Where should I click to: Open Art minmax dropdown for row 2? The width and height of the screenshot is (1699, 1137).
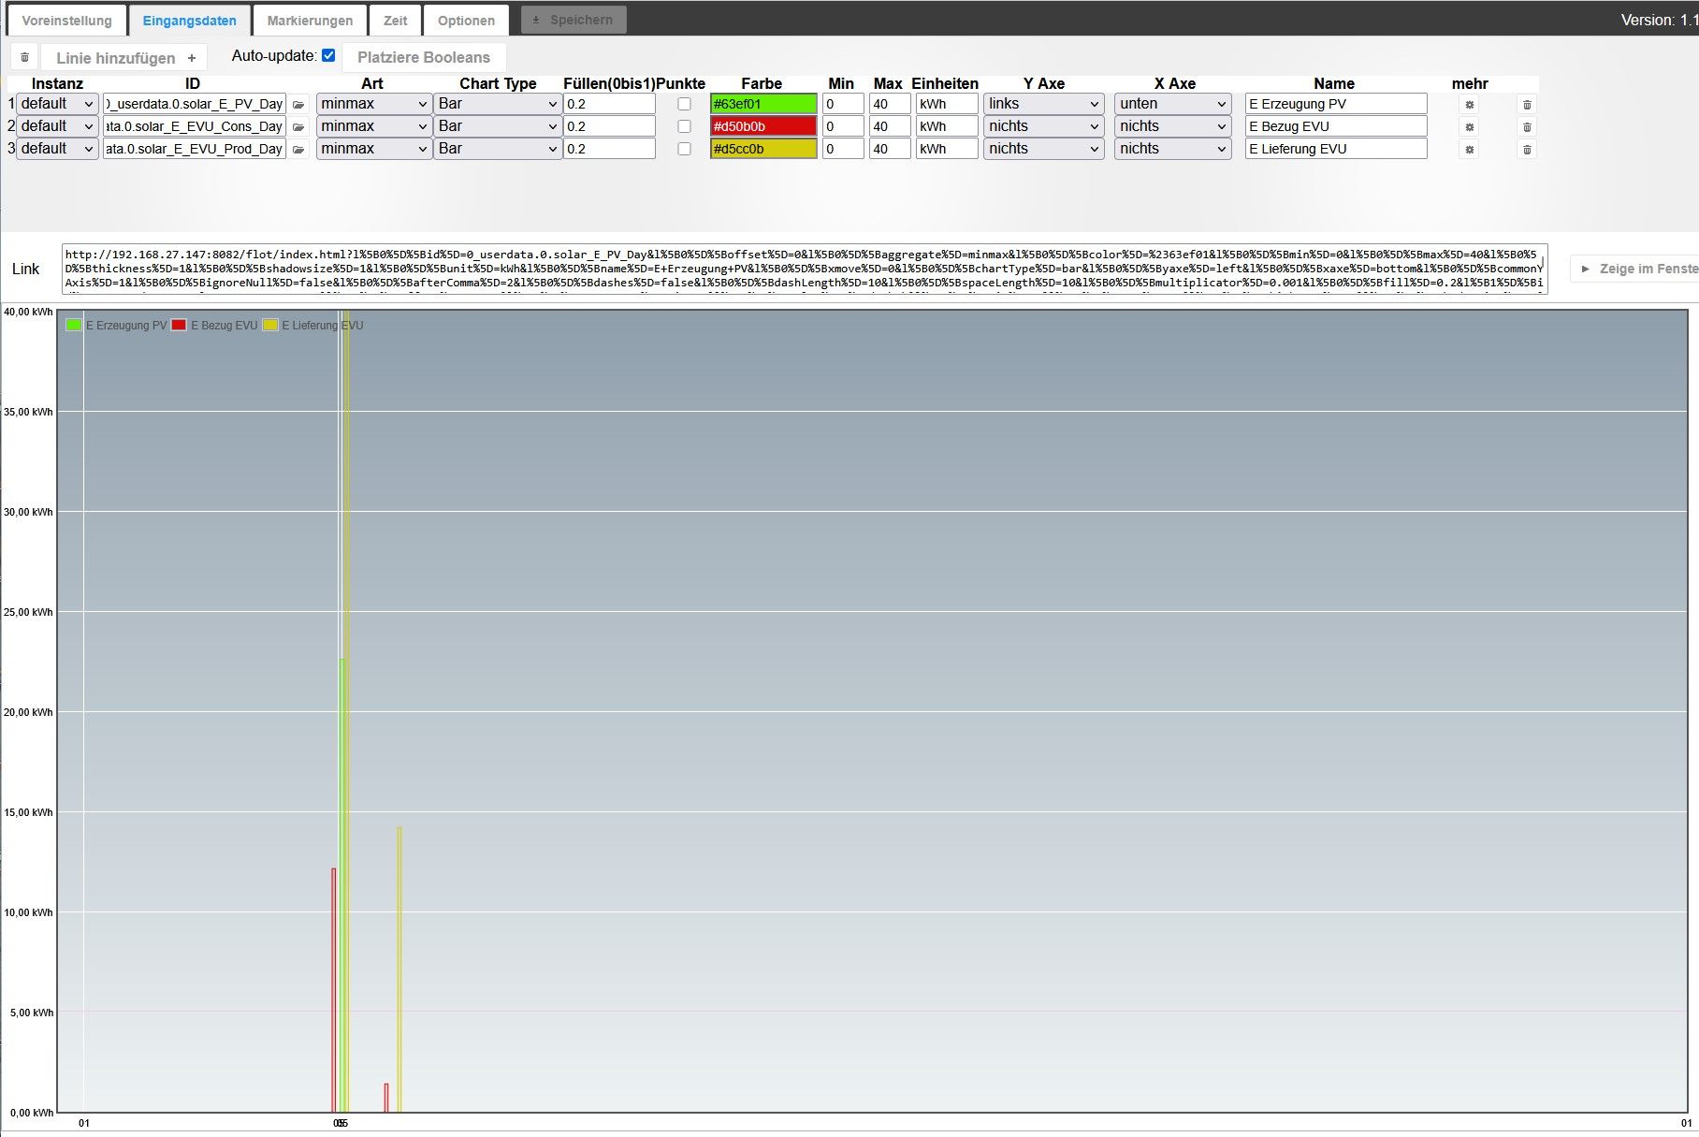tap(373, 126)
